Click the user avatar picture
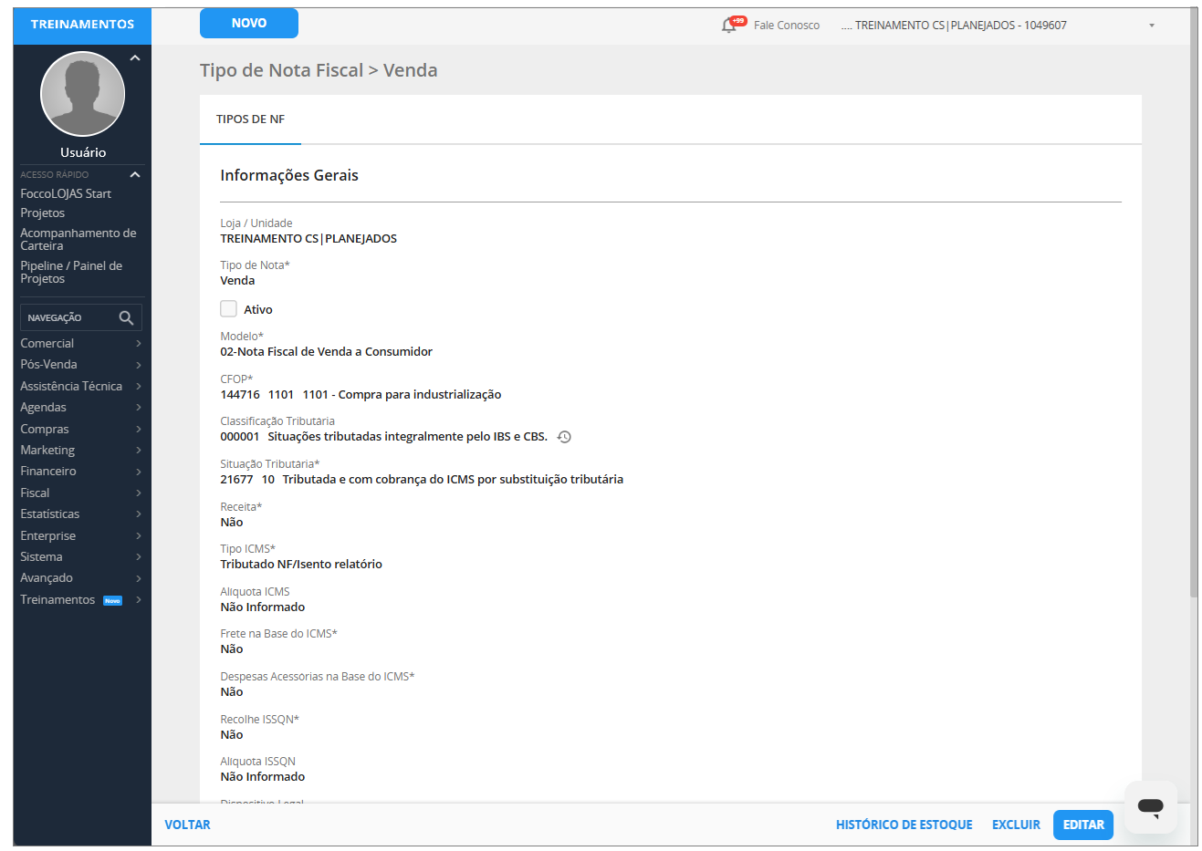Image resolution: width=1202 pixels, height=851 pixels. (82, 94)
